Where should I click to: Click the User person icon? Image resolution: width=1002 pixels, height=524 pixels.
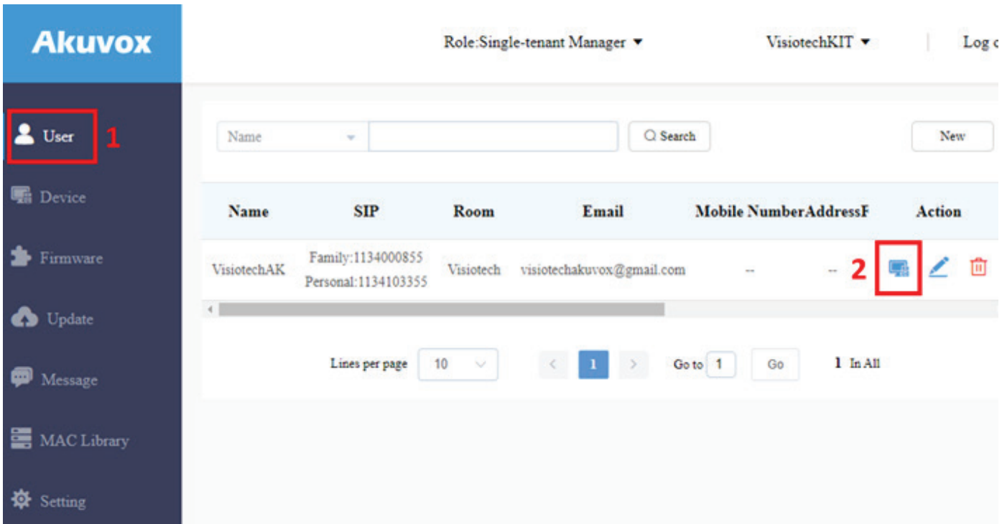[25, 135]
